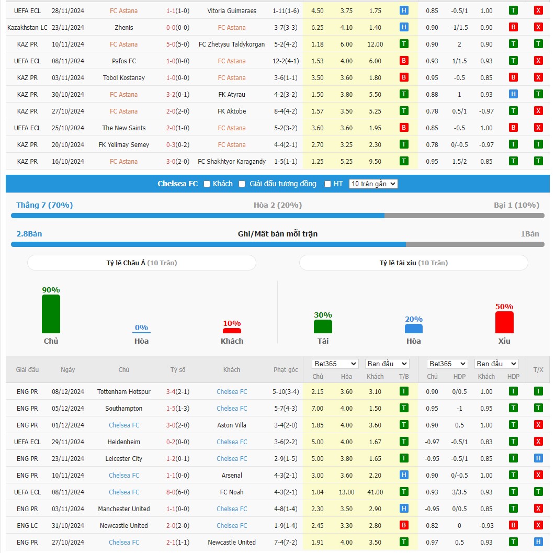555x553 pixels.
Task: Open the Tottenham Hotspur team link
Action: pyautogui.click(x=124, y=391)
